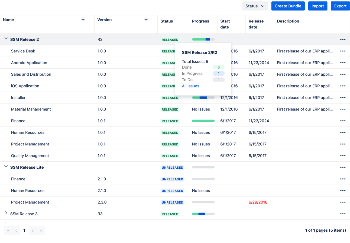Viewport: 350px width, 243px height.
Task: Jump to the first page using pagination arrows
Action: point(8,230)
